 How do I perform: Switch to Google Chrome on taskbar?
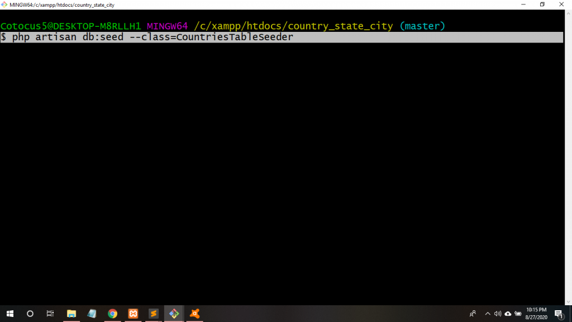pos(112,314)
